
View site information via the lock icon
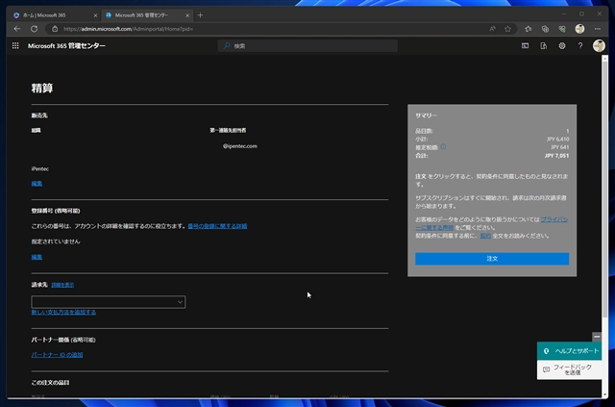55,29
